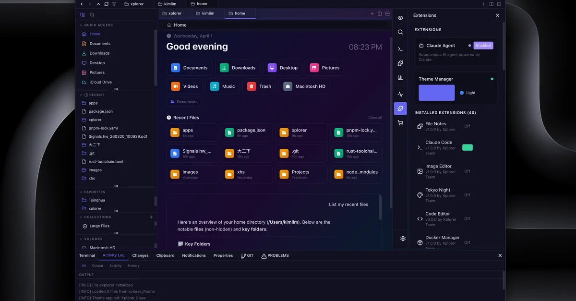This screenshot has width=576, height=301.
Task: Click the eye preview icon in the right activity bar
Action: pyautogui.click(x=400, y=18)
